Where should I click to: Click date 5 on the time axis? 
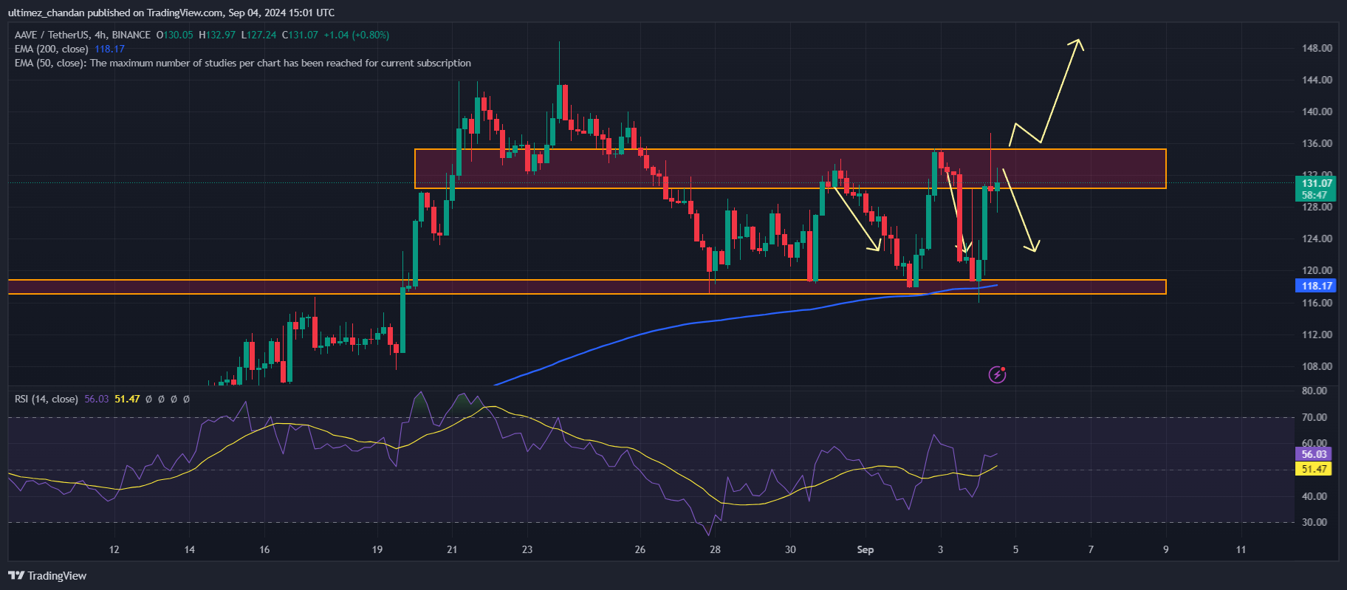tap(1015, 549)
